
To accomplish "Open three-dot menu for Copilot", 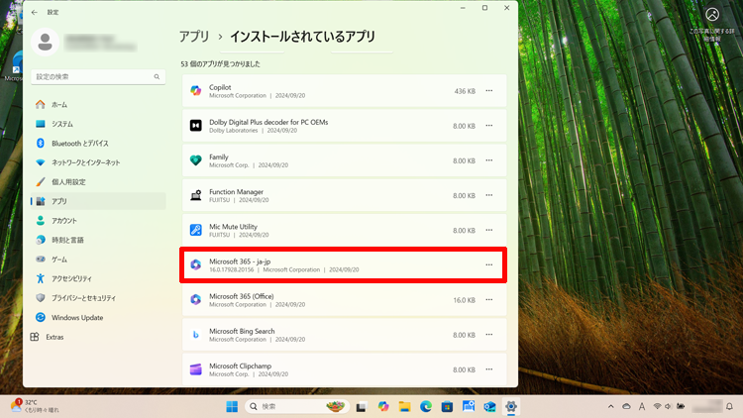I will click(488, 91).
